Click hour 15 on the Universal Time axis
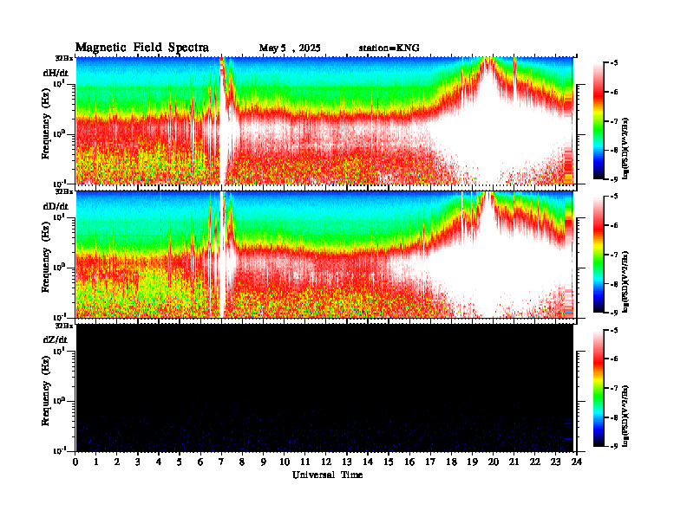This screenshot has width=687, height=530. point(389,462)
